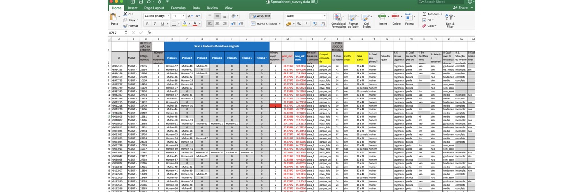Toggle bold formatting
The width and height of the screenshot is (583, 192).
point(147,24)
